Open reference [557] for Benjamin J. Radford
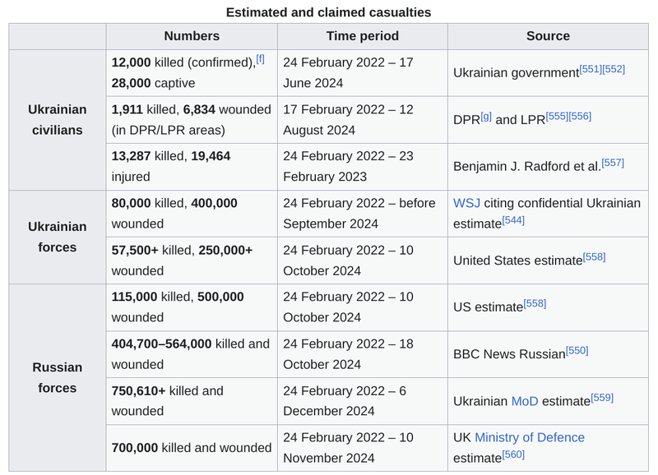Viewport: 658px width, 475px height. pos(613,163)
